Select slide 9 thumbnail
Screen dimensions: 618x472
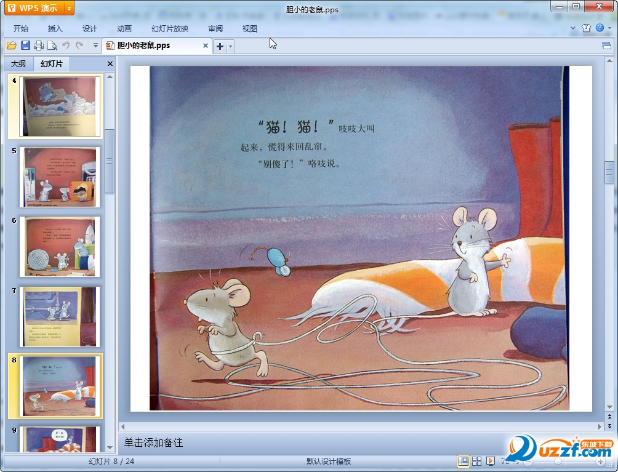click(60, 439)
